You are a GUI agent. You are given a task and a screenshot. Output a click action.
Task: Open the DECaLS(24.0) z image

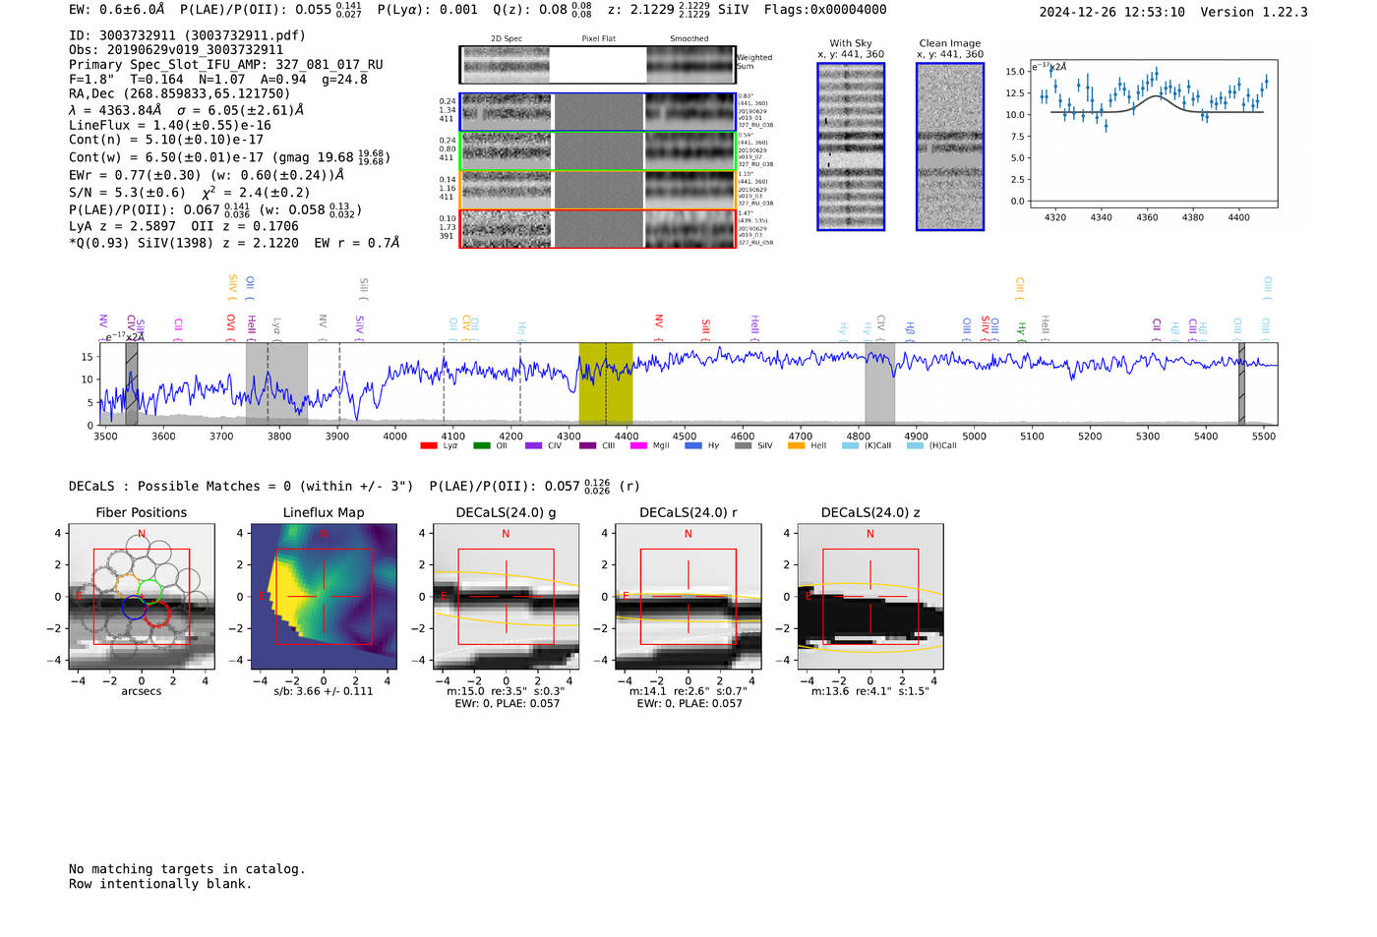pyautogui.click(x=870, y=597)
